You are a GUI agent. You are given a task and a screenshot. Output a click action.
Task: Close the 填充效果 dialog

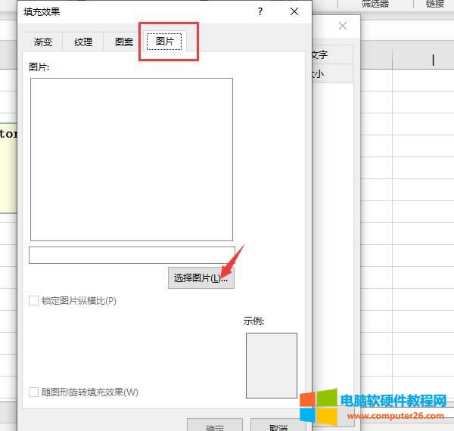(x=294, y=11)
